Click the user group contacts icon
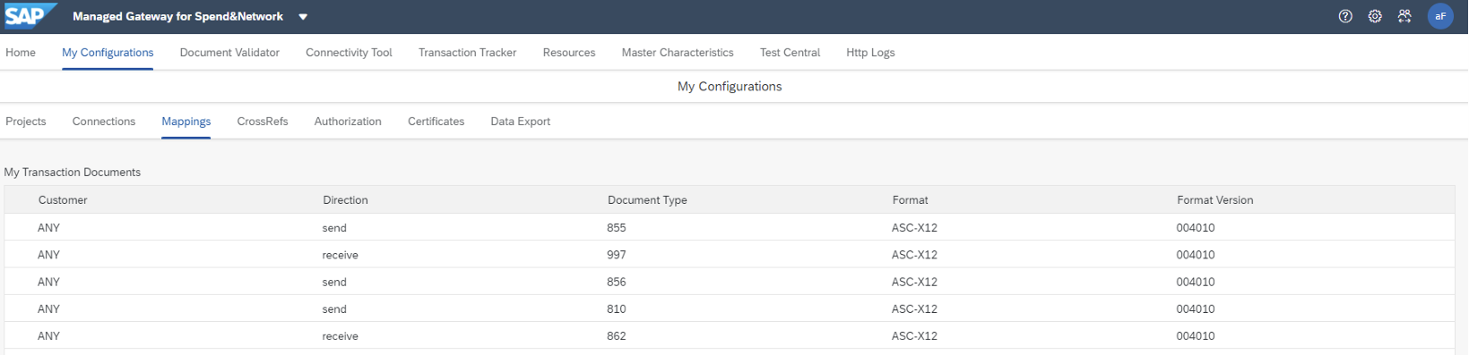1469x355 pixels. (x=1404, y=16)
